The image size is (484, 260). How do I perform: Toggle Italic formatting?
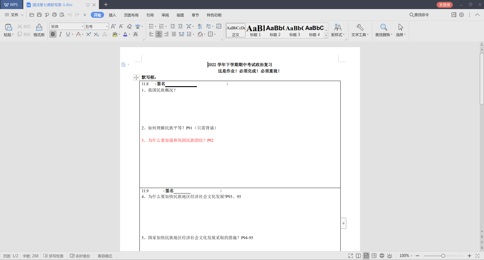click(60, 34)
